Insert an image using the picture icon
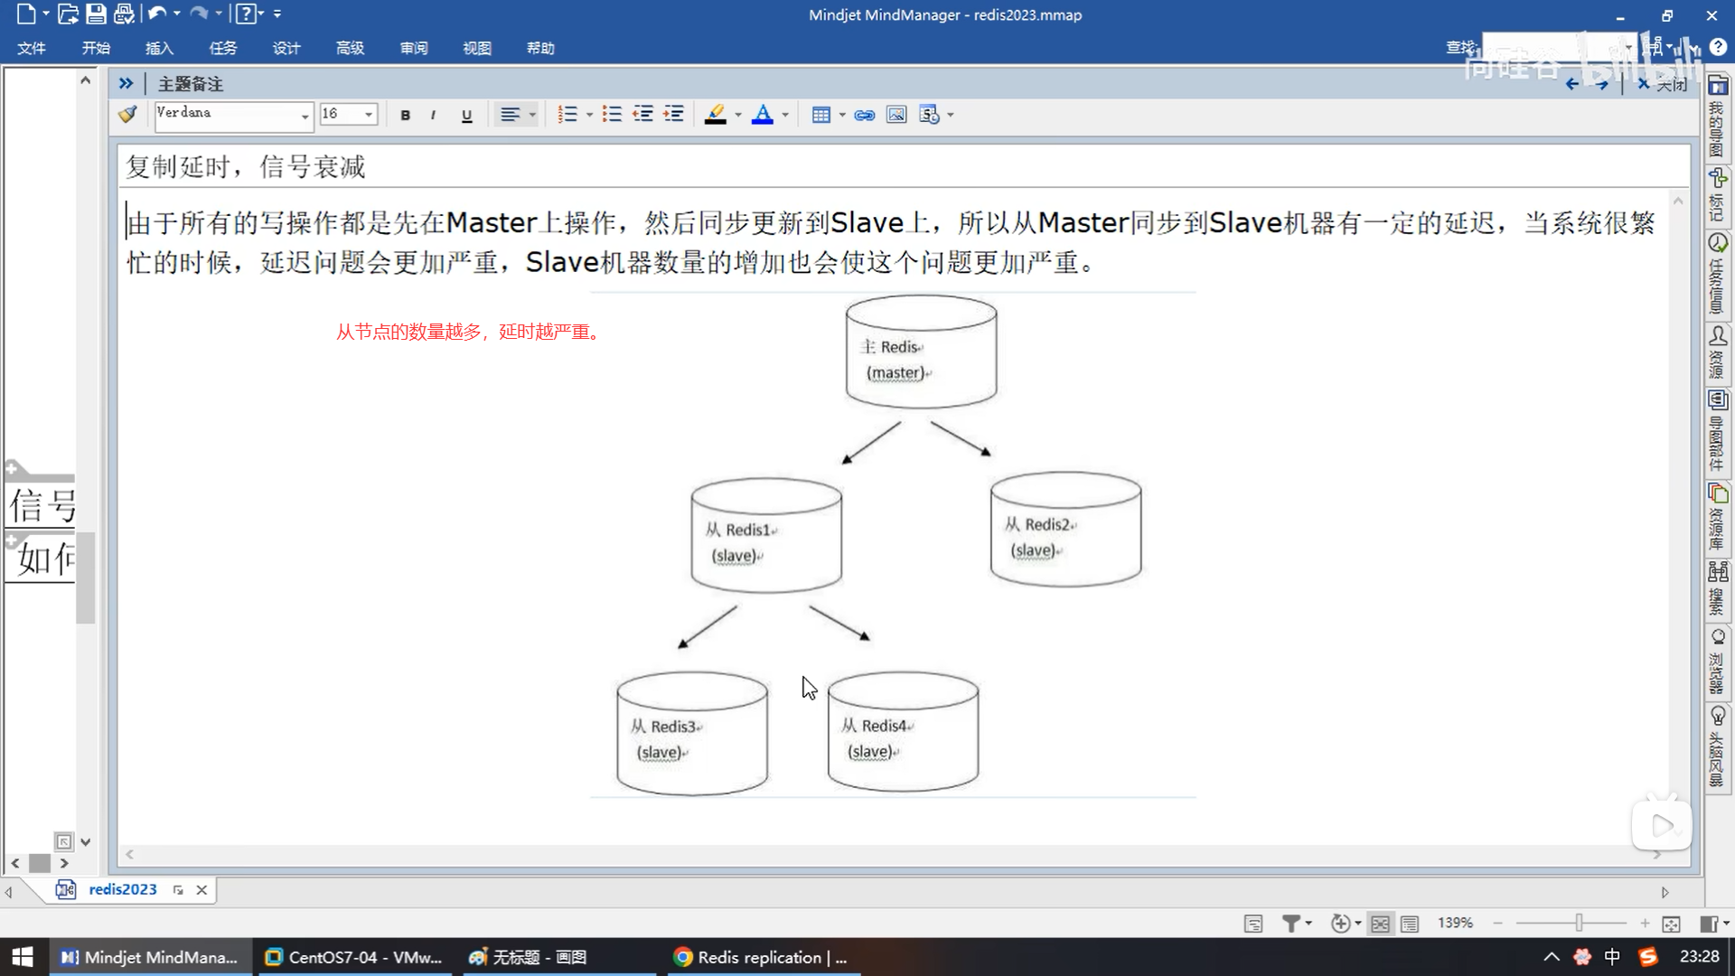Image resolution: width=1735 pixels, height=976 pixels. coord(896,115)
